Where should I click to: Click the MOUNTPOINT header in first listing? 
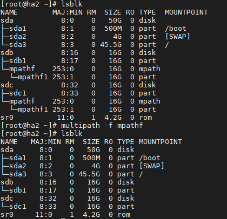186,12
